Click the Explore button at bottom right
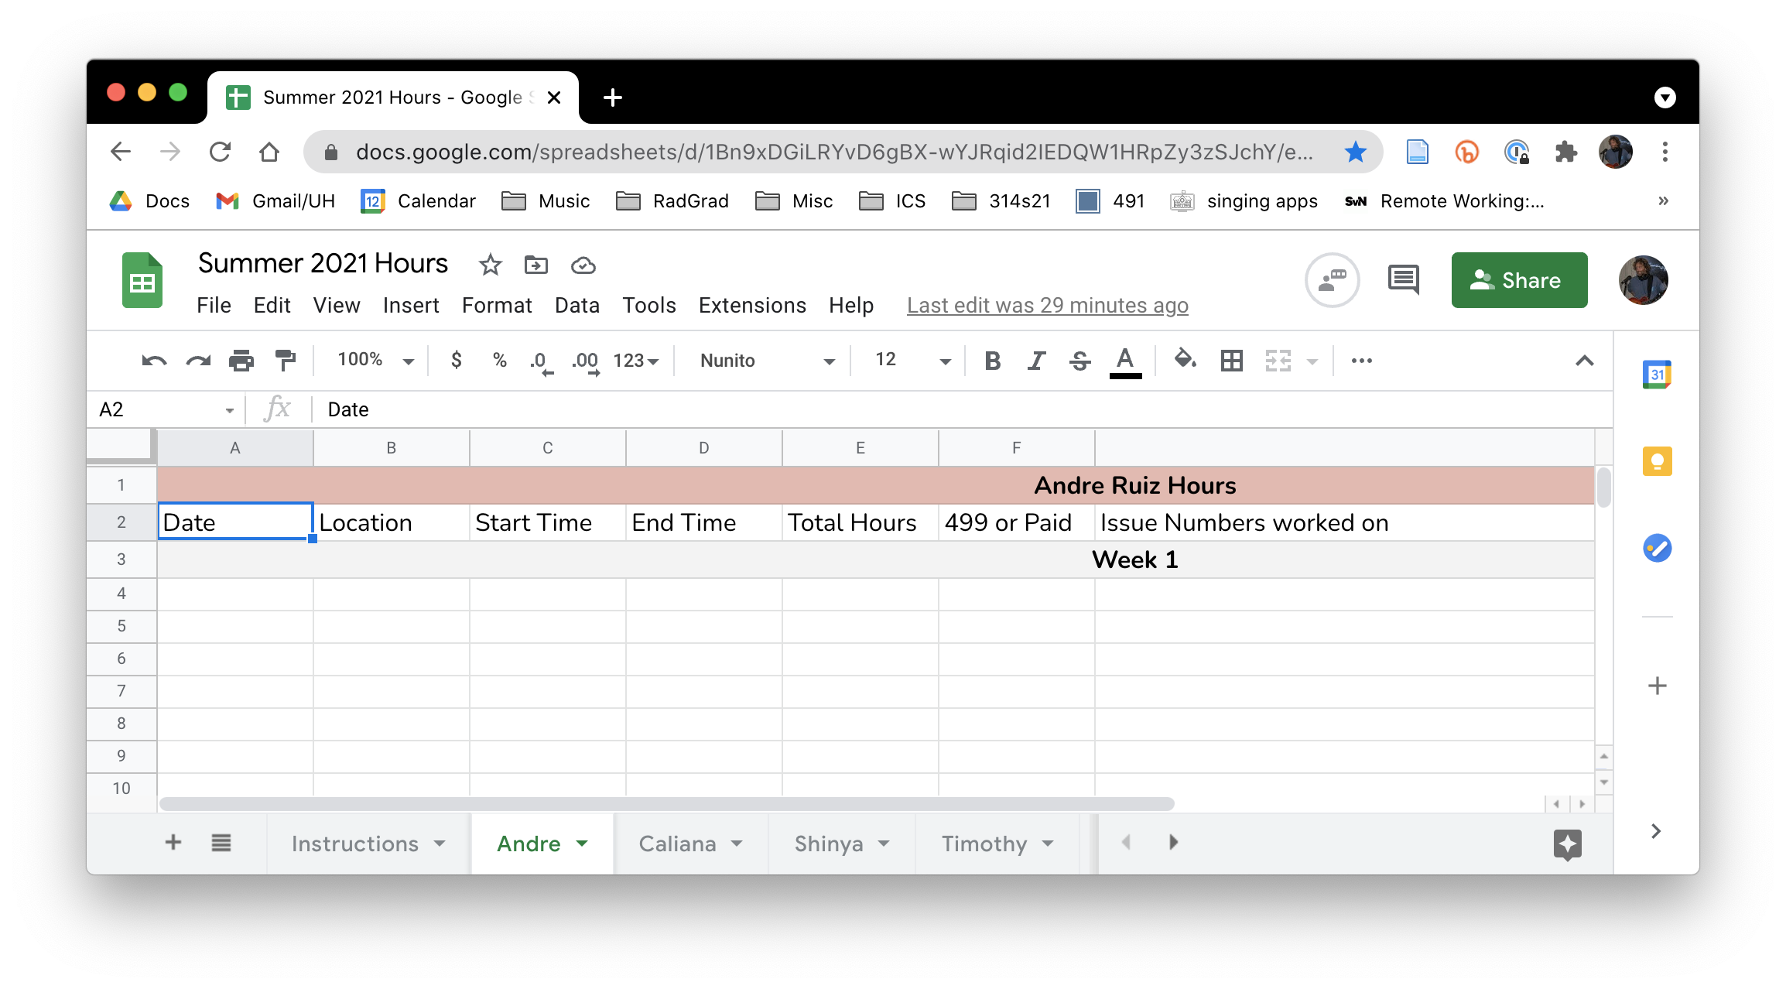 [x=1567, y=844]
